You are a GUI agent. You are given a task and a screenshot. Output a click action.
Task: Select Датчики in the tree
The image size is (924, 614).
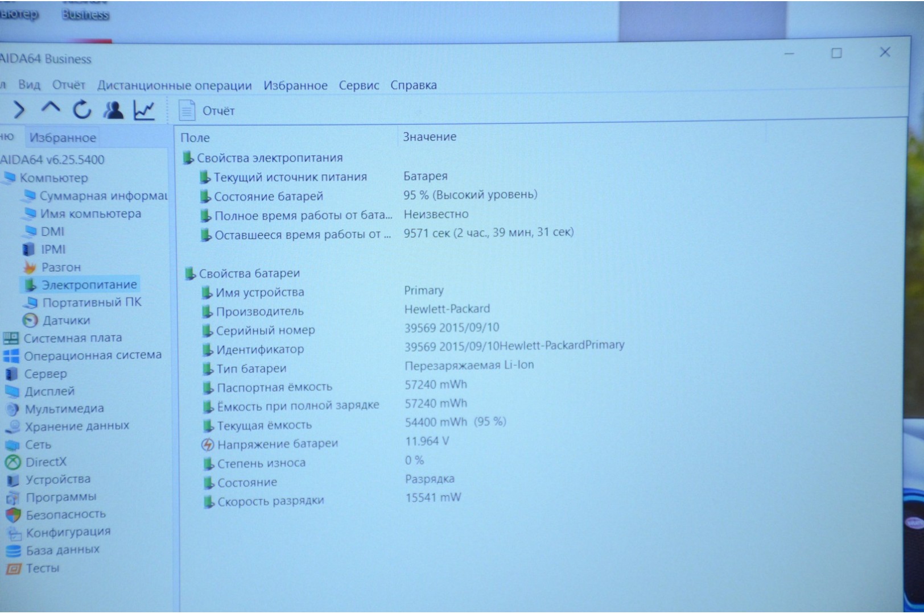point(66,320)
